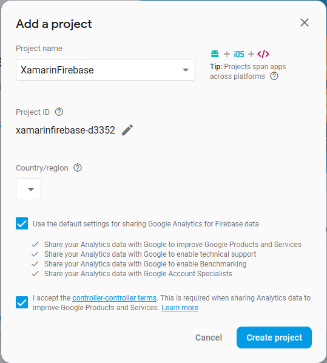
Task: Close the Add a project dialog
Action: pyautogui.click(x=305, y=22)
